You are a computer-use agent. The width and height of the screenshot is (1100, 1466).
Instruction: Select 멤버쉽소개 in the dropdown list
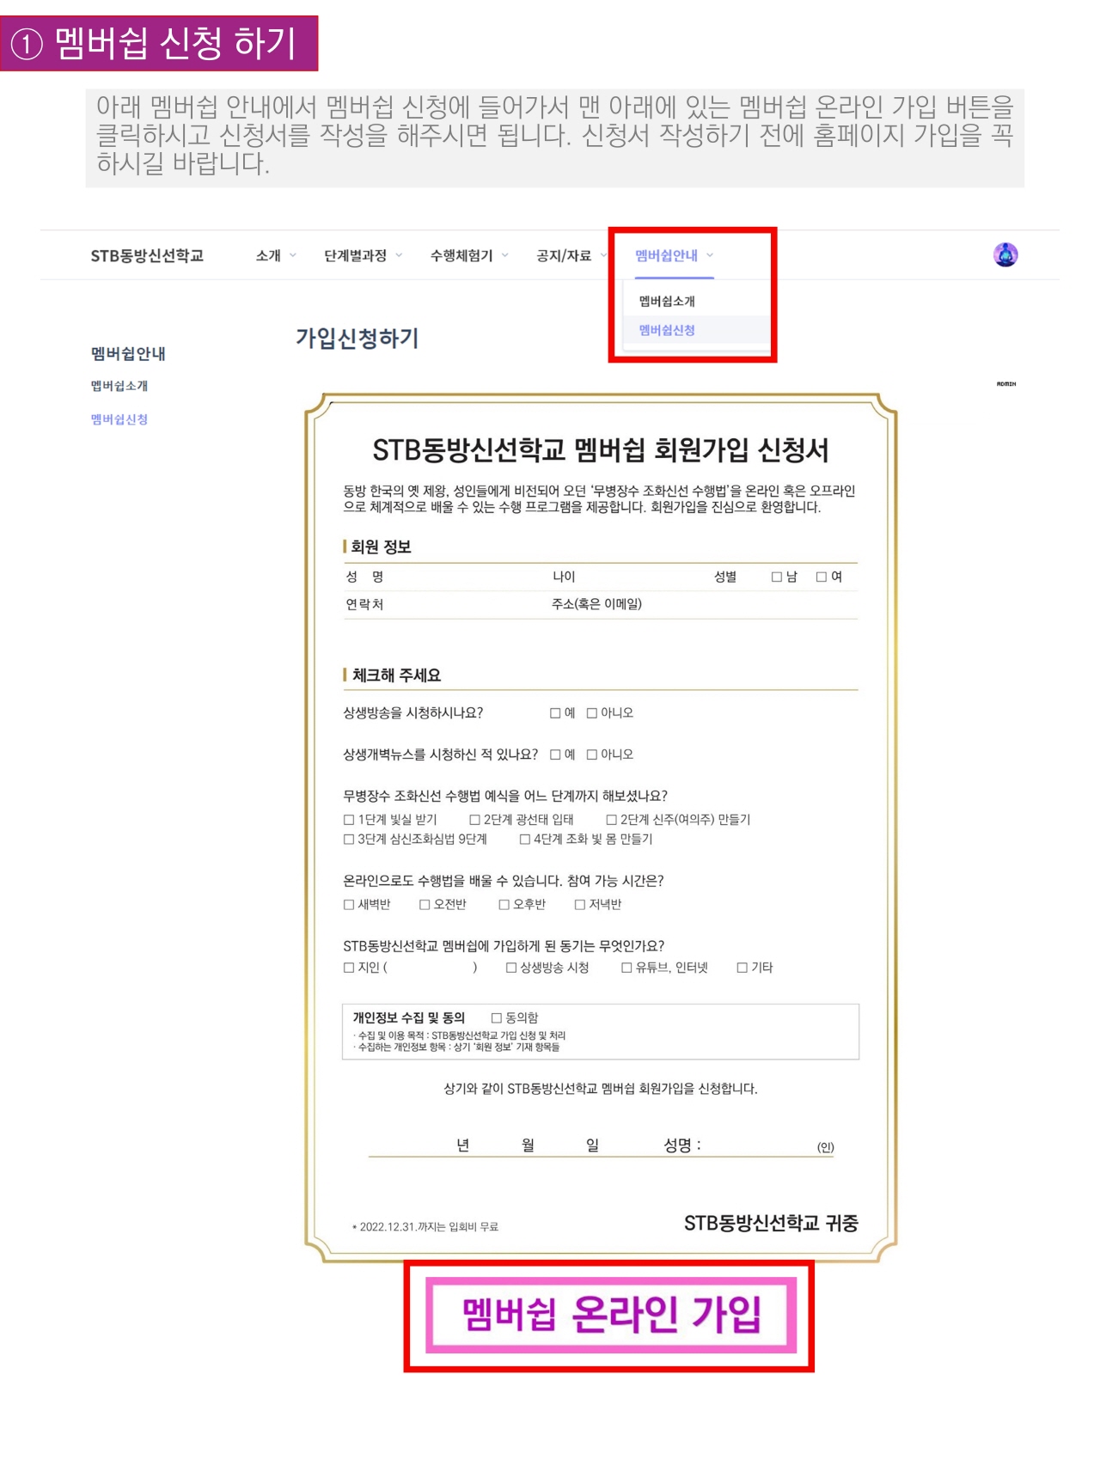coord(667,302)
